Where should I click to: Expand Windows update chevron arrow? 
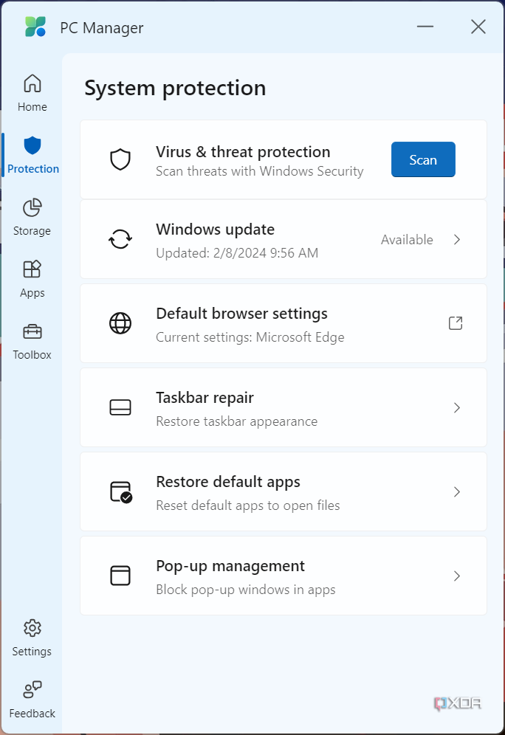point(457,240)
